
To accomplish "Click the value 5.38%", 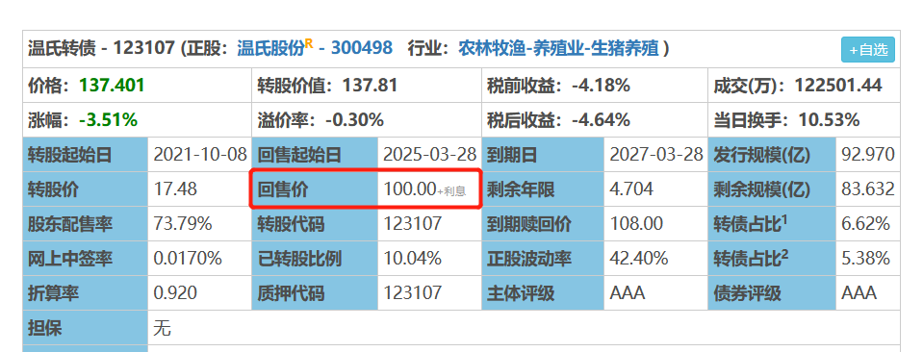I will pyautogui.click(x=865, y=259).
